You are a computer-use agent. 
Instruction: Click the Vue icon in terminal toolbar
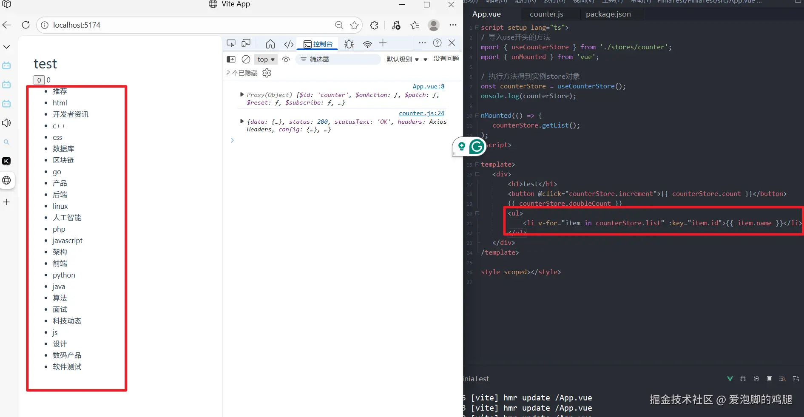pos(730,379)
